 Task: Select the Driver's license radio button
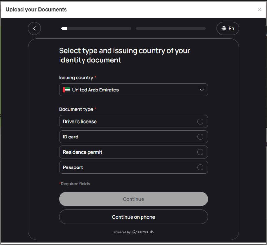(x=200, y=121)
